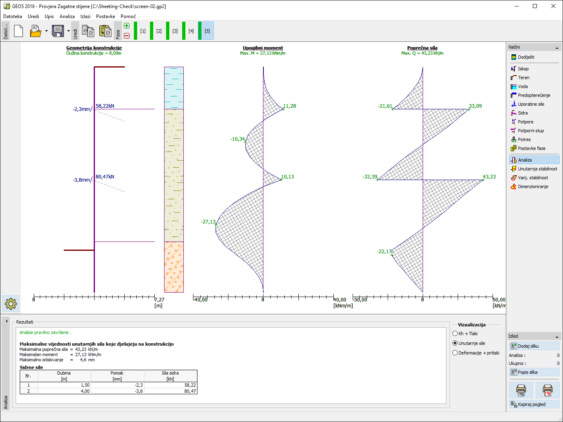Remove the current construction stage
Viewport: 563px width, 422px height.
click(127, 36)
